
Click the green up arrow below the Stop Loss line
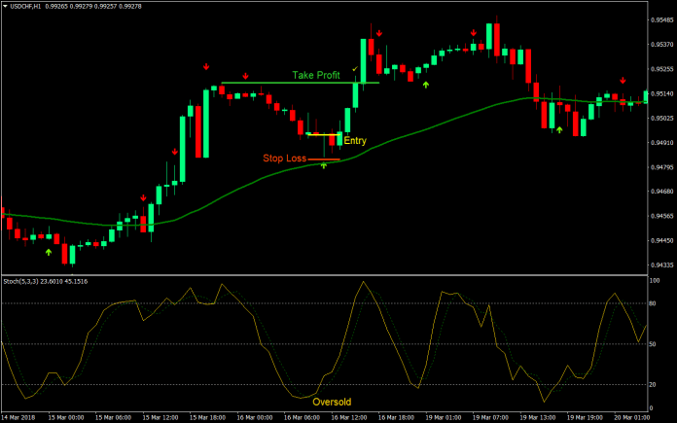click(324, 166)
